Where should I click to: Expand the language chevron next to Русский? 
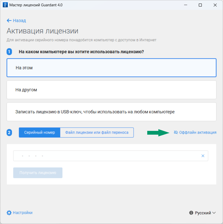click(x=214, y=213)
